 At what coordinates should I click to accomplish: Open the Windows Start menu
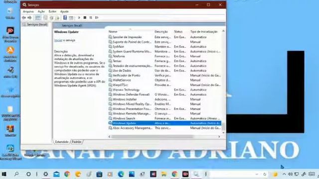coord(4,174)
